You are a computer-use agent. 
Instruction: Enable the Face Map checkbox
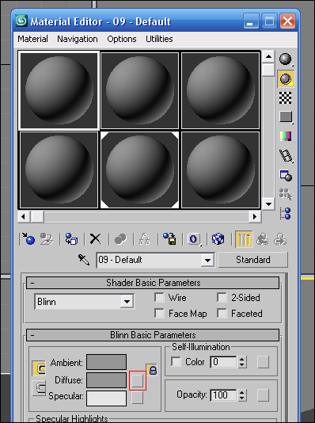[x=160, y=314]
